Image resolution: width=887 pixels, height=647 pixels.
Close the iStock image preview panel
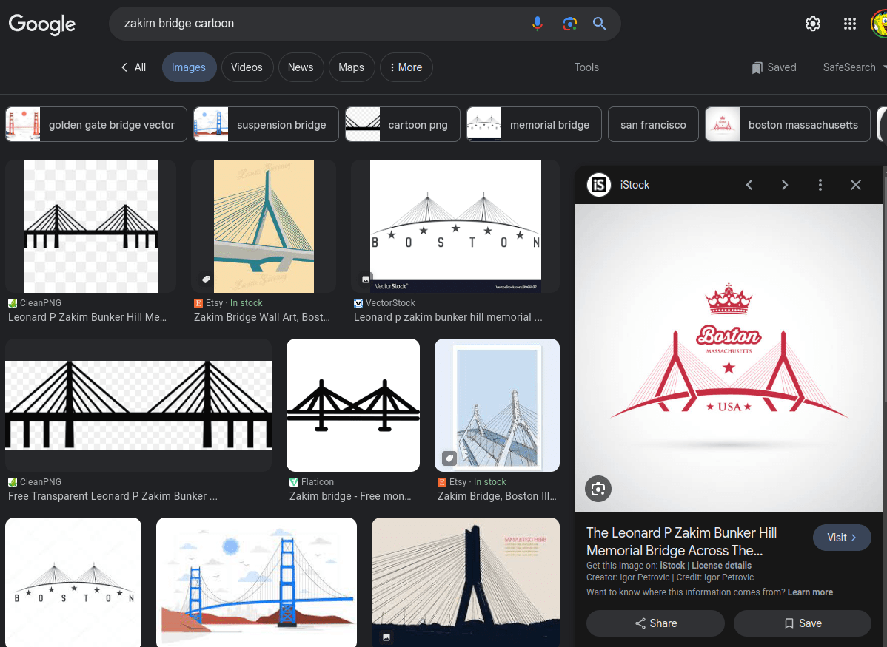[856, 185]
